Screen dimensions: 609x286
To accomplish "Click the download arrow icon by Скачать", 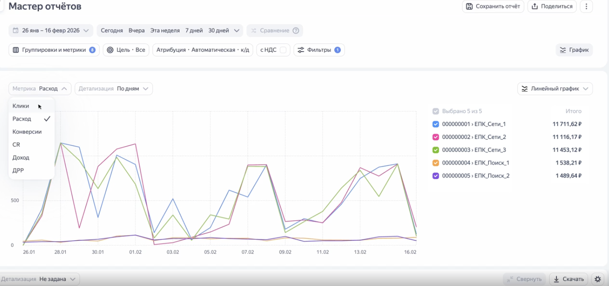I will pos(557,279).
